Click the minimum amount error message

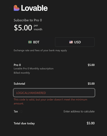[50, 101]
